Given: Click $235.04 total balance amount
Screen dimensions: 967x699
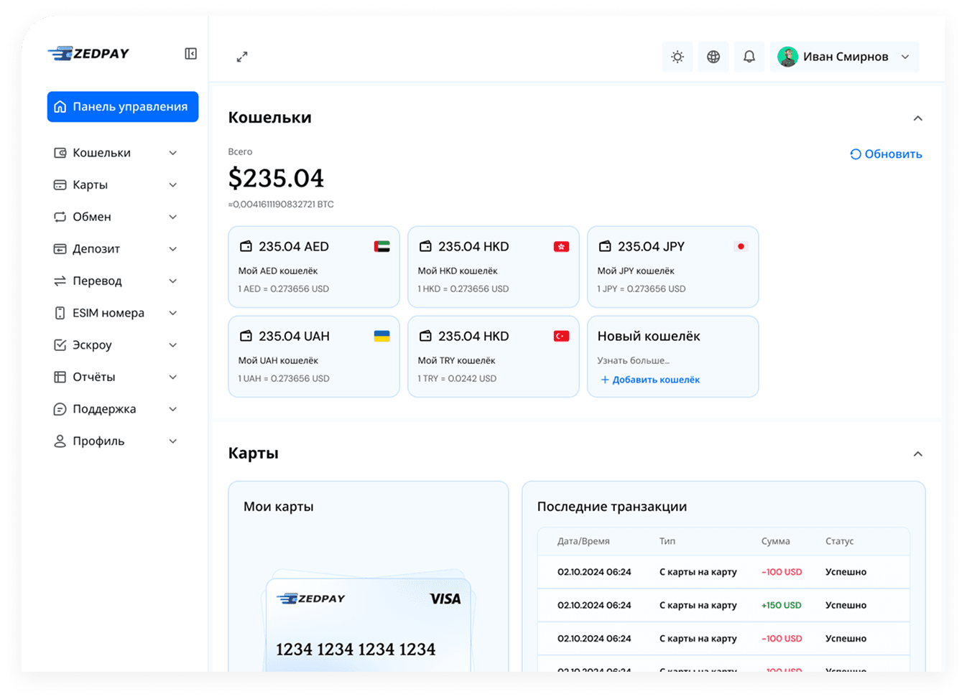Looking at the screenshot, I should [x=276, y=178].
